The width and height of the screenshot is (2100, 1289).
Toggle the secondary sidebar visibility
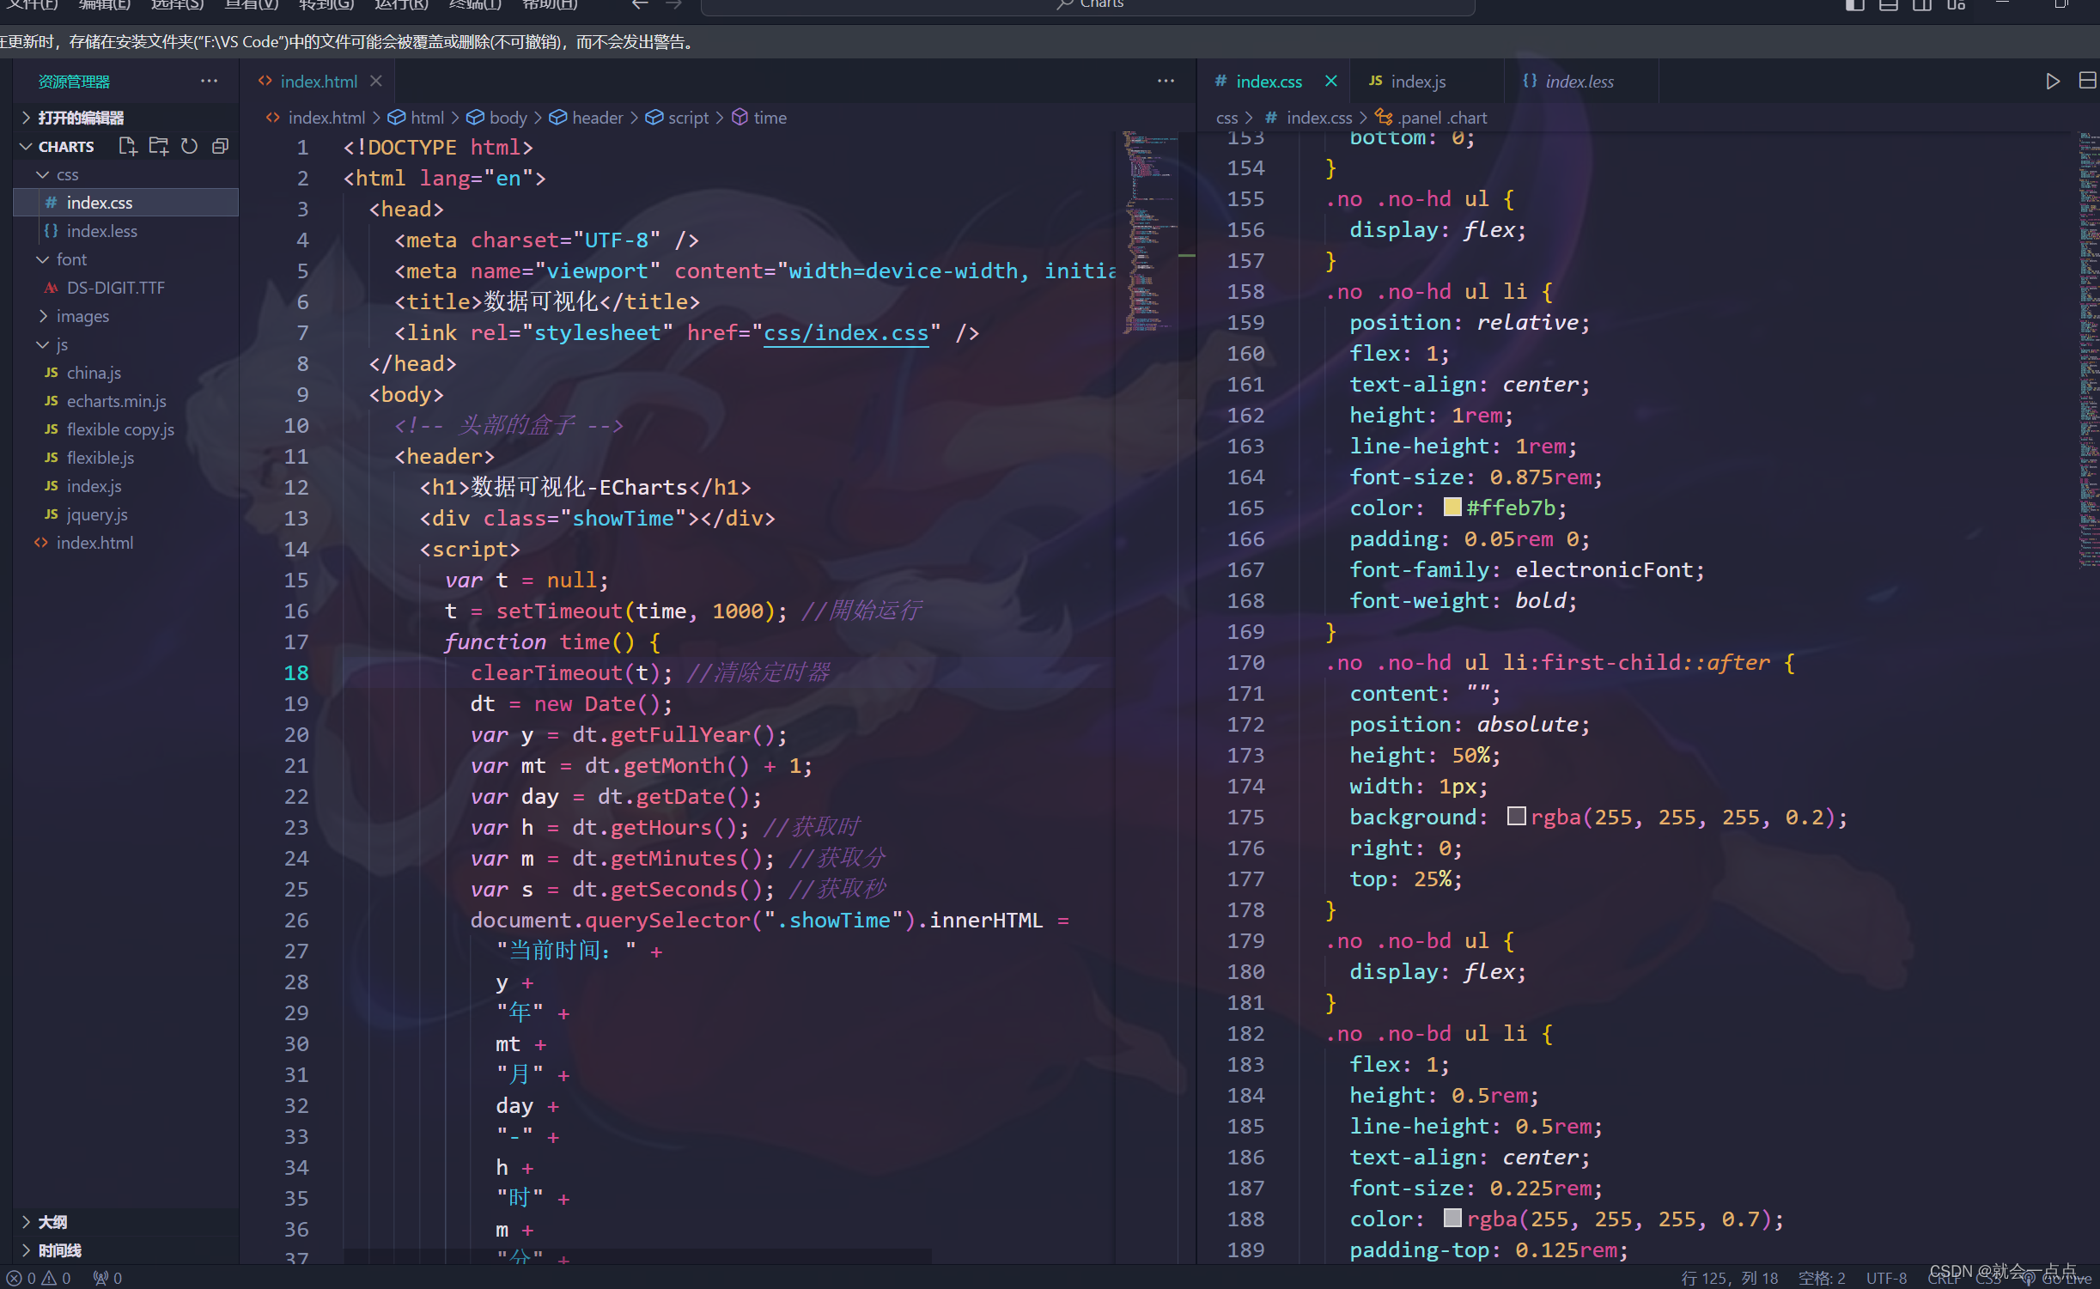click(1921, 5)
